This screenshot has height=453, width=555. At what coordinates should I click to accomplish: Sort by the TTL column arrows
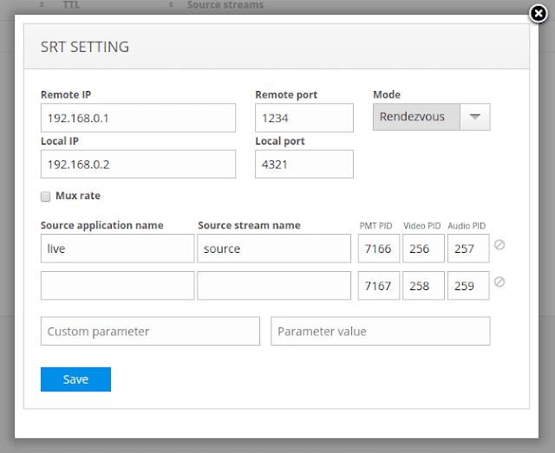click(x=42, y=5)
